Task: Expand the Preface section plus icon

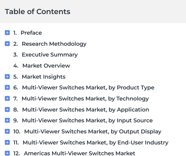Action: tap(7, 33)
